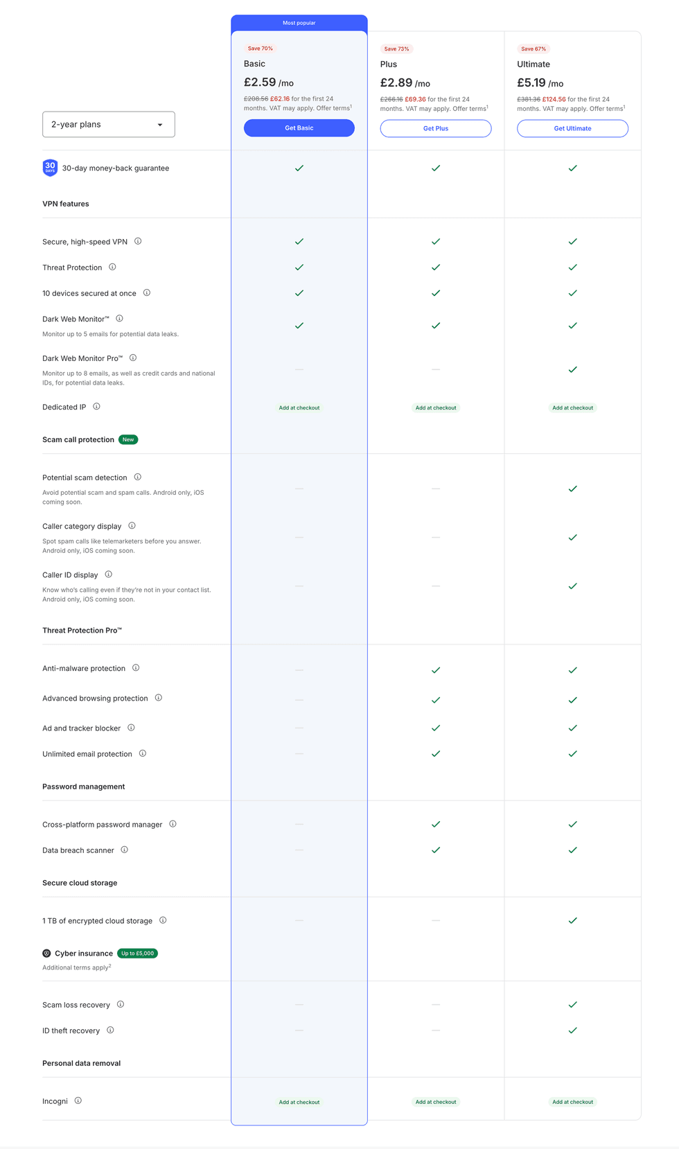Click Add at checkout for Ultimate Incogni
679x1149 pixels.
[x=572, y=1102]
